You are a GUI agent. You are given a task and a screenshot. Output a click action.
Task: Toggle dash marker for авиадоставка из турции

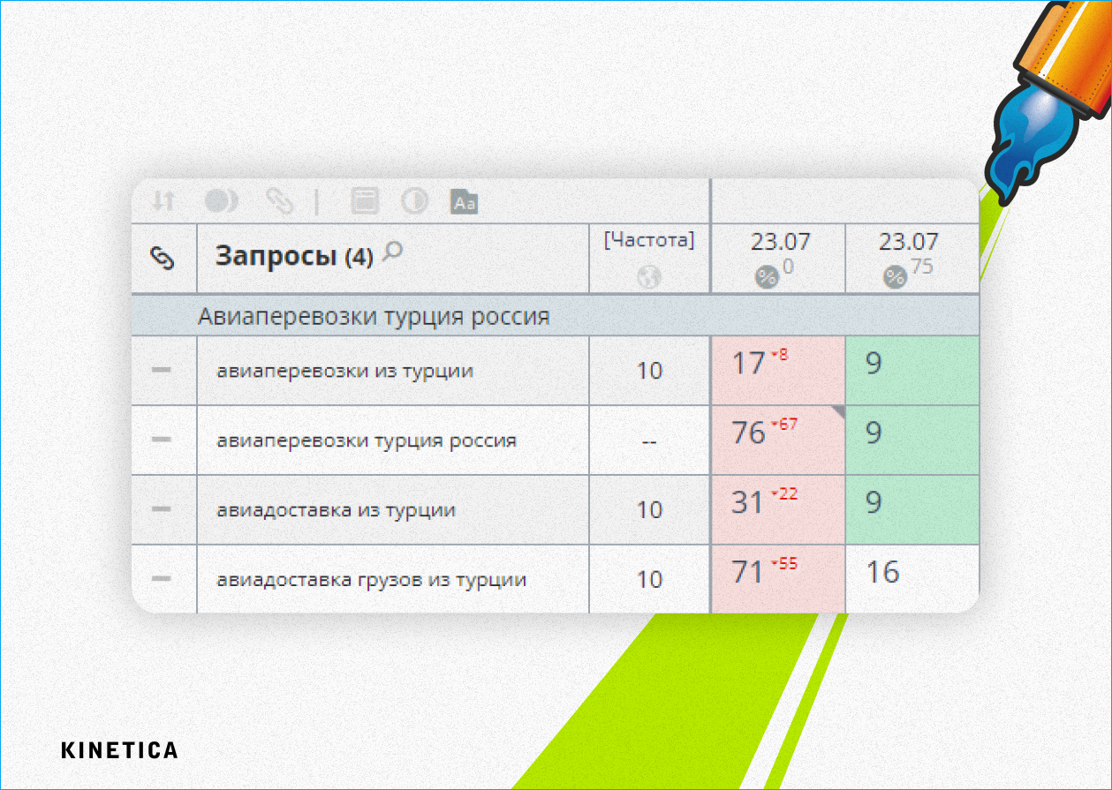tap(161, 509)
